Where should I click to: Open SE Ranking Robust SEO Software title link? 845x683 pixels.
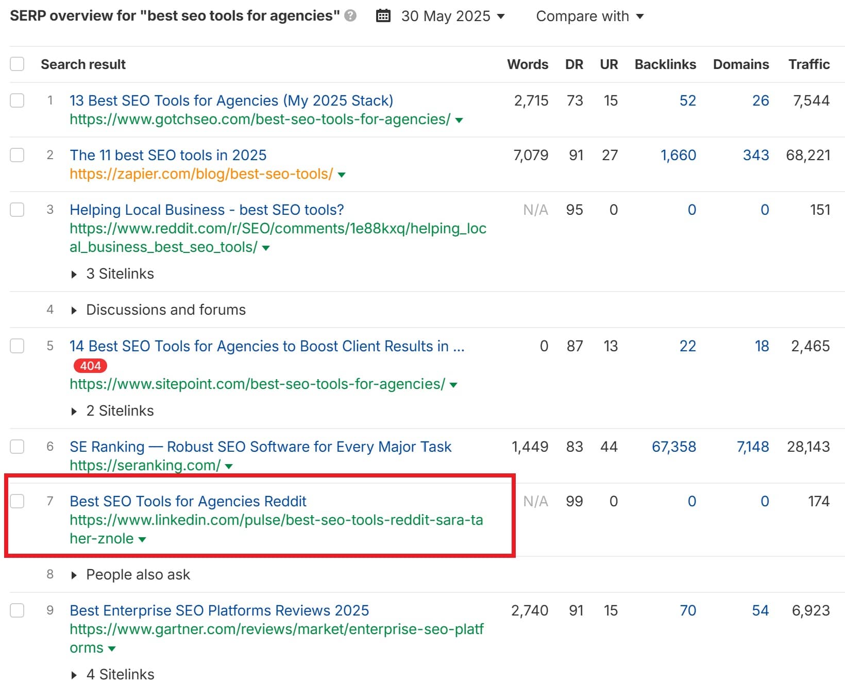[260, 447]
